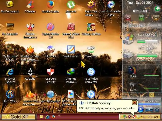Image resolution: width=162 pixels, height=121 pixels.
Task: Click the sidebar clock reading 09:19 AM
Action: pos(140,11)
